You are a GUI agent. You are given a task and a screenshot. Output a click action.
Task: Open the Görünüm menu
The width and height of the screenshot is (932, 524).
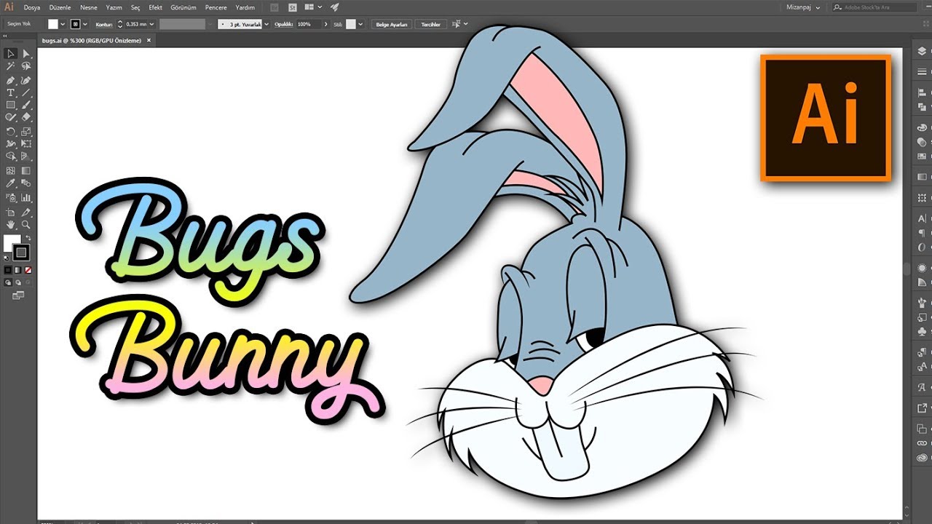[x=183, y=7]
